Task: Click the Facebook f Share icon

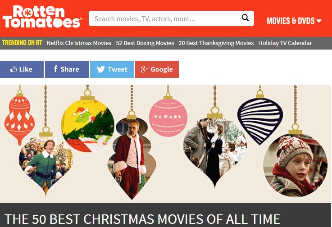Action: 55,69
